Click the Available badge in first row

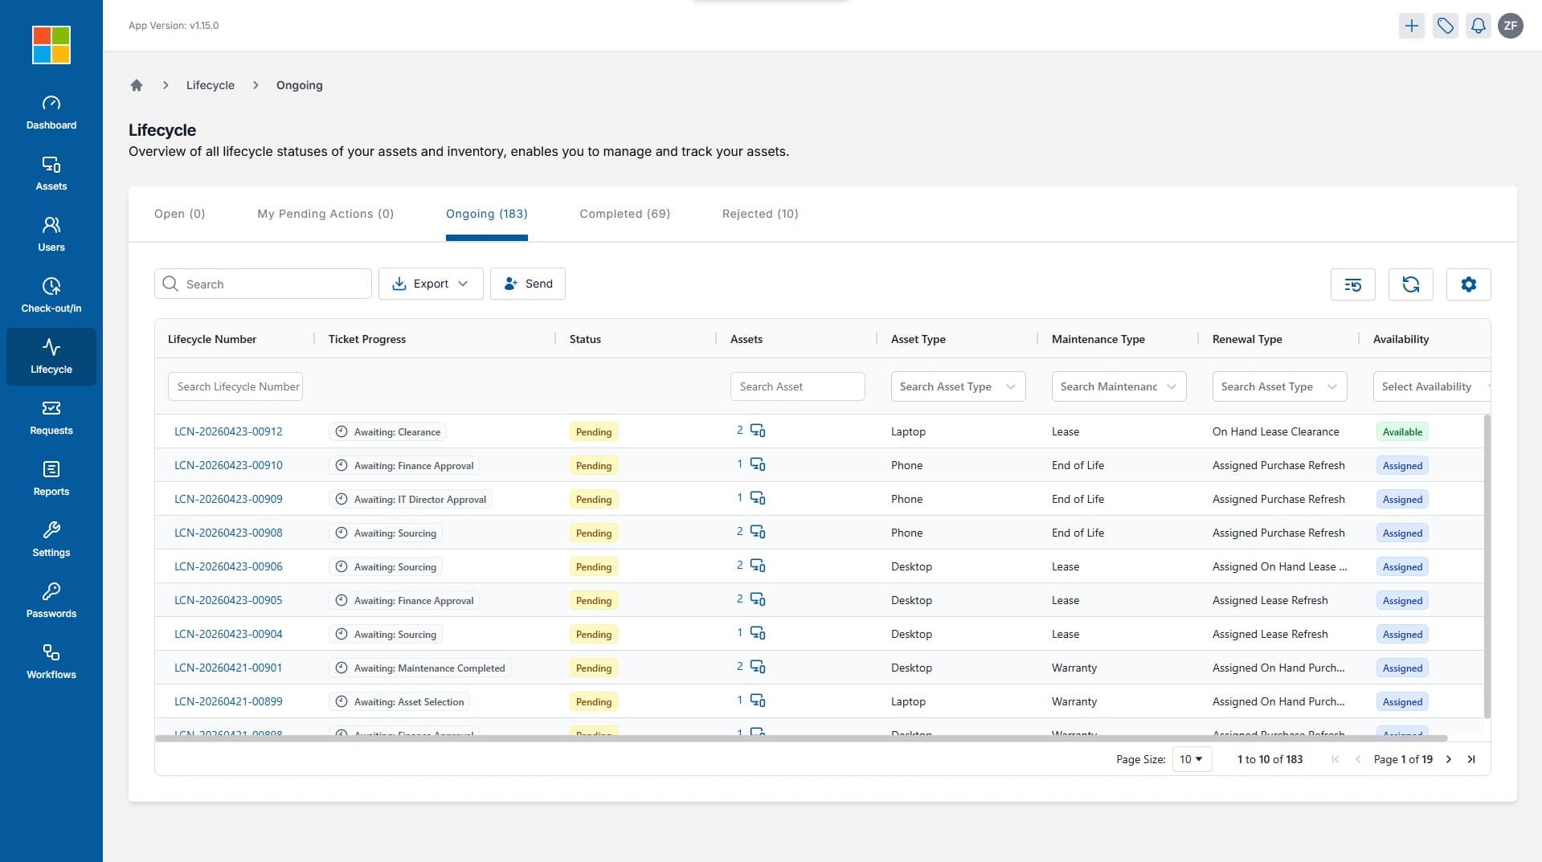1402,431
